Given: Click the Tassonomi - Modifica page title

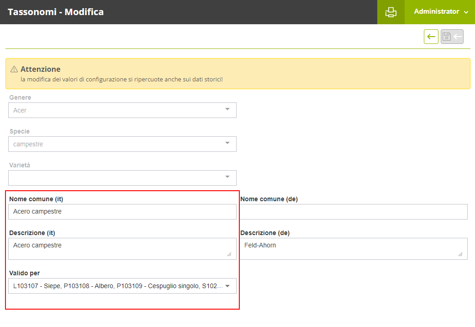Looking at the screenshot, I should [56, 12].
